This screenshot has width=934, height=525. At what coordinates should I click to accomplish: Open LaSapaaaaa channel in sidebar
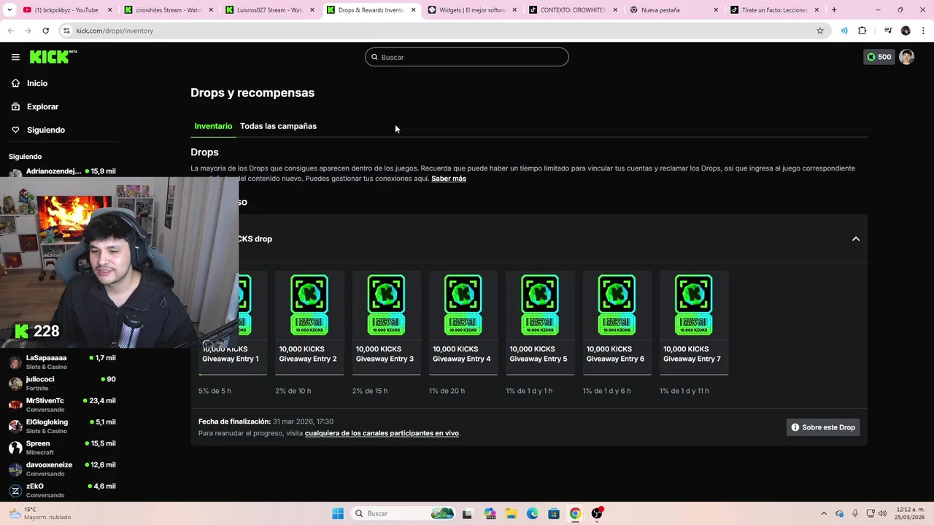pyautogui.click(x=62, y=362)
